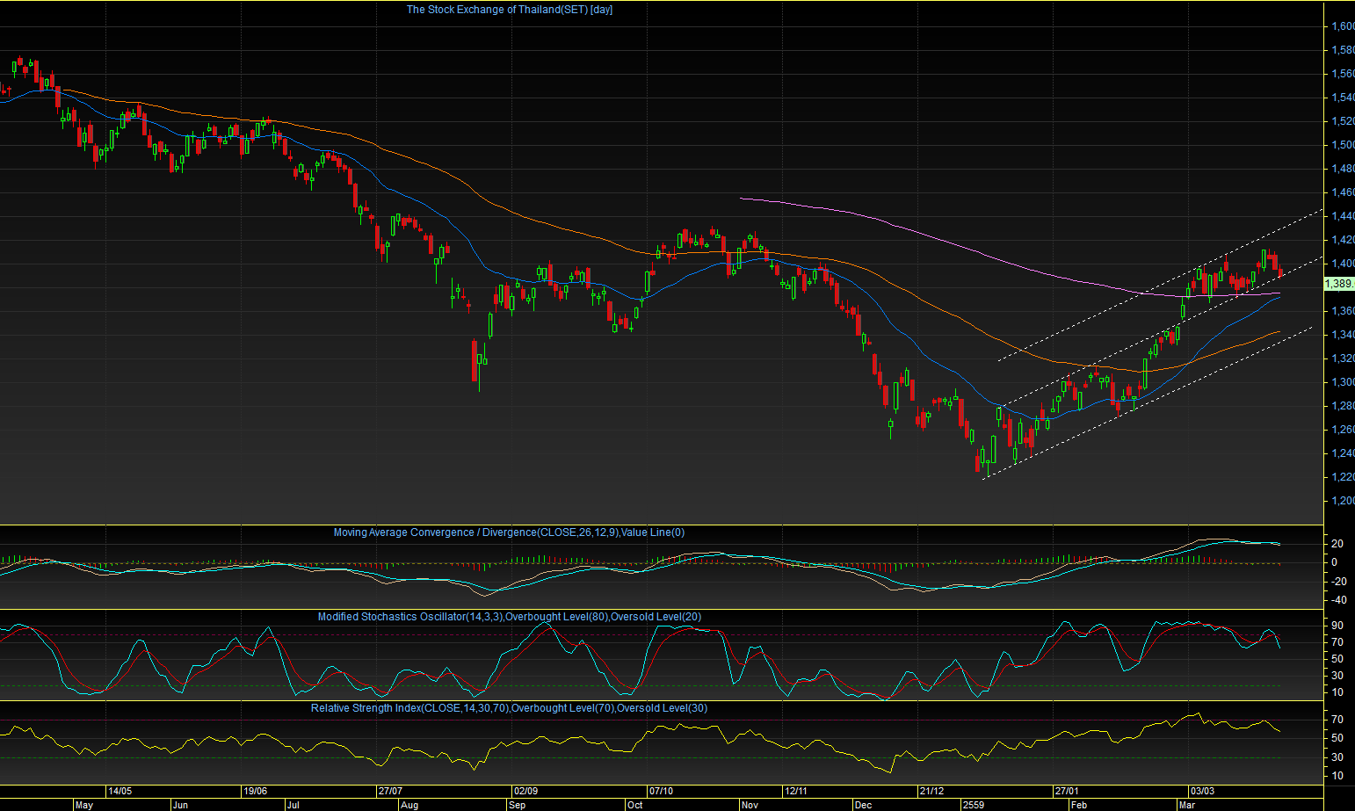Click the 07/10 date label

(x=661, y=791)
